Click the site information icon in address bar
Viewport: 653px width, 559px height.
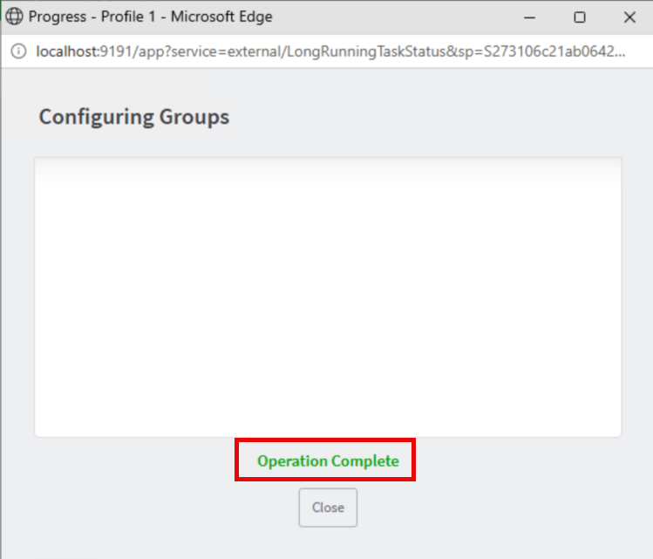18,51
